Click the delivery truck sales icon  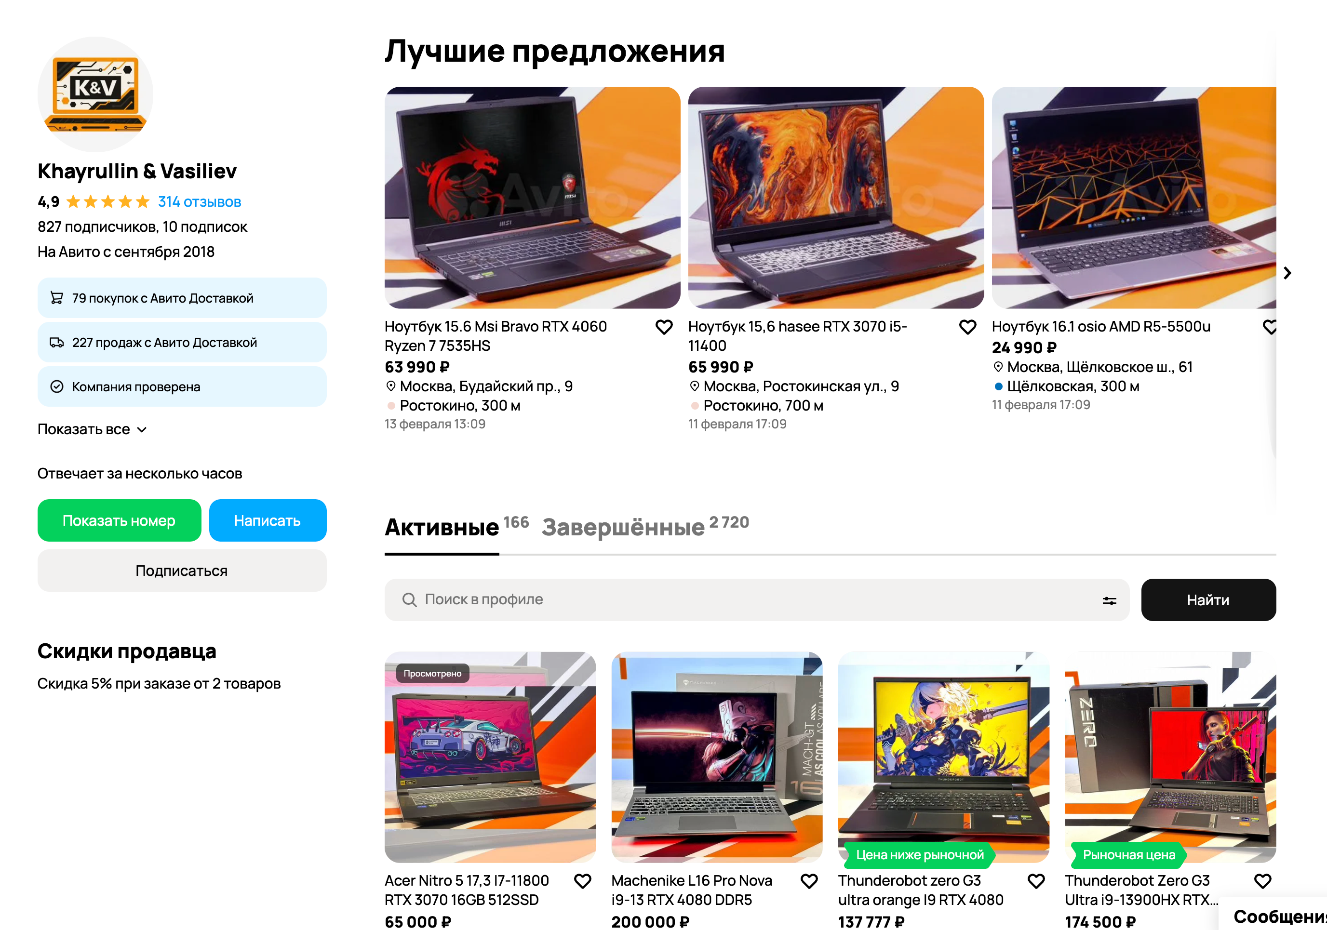(x=57, y=343)
